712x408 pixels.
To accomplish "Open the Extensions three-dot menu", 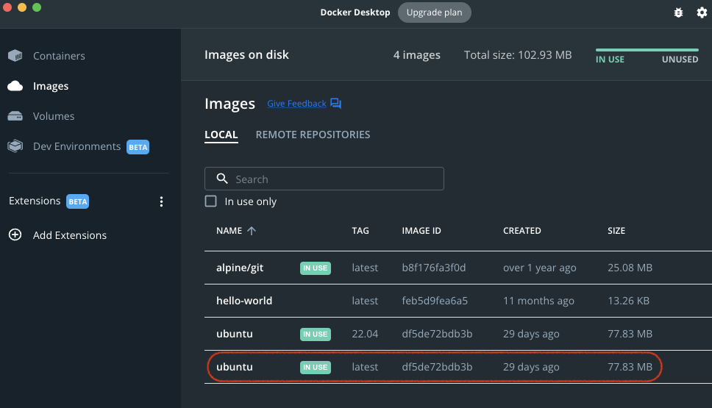I will click(x=161, y=201).
